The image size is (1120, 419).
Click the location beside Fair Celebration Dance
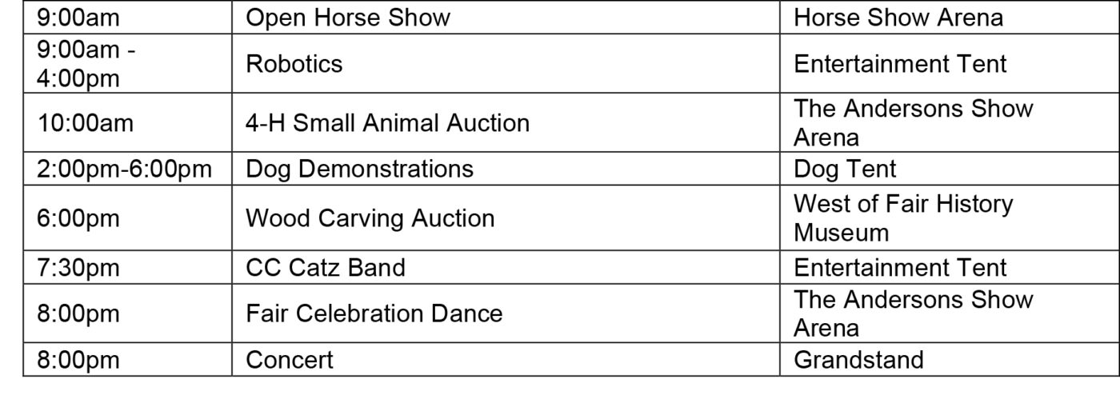[913, 313]
